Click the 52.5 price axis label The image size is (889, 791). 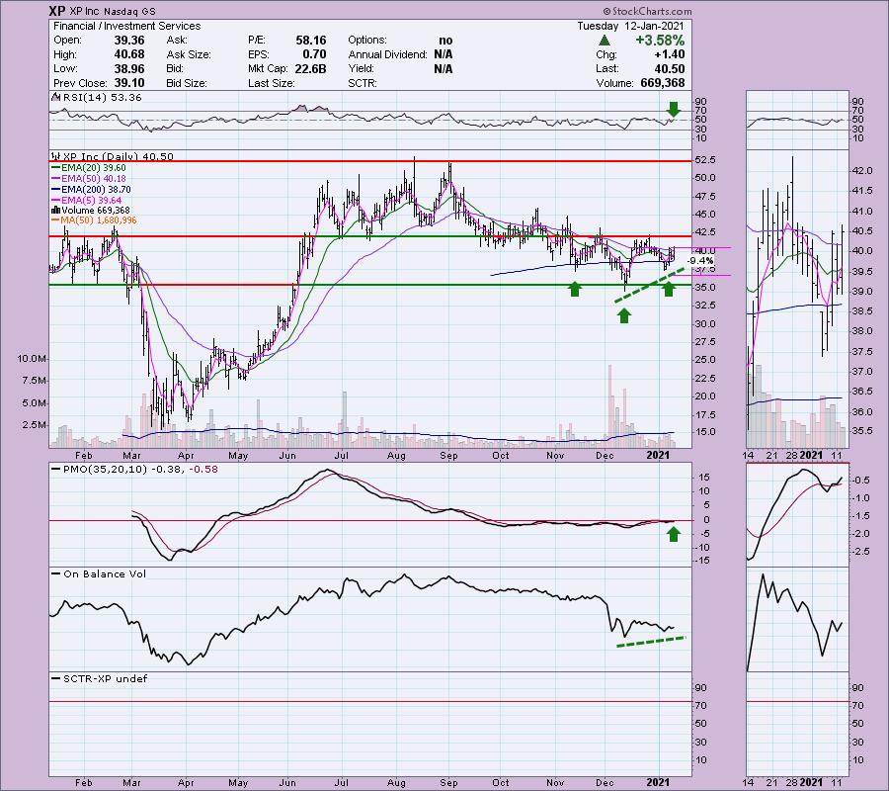click(706, 160)
